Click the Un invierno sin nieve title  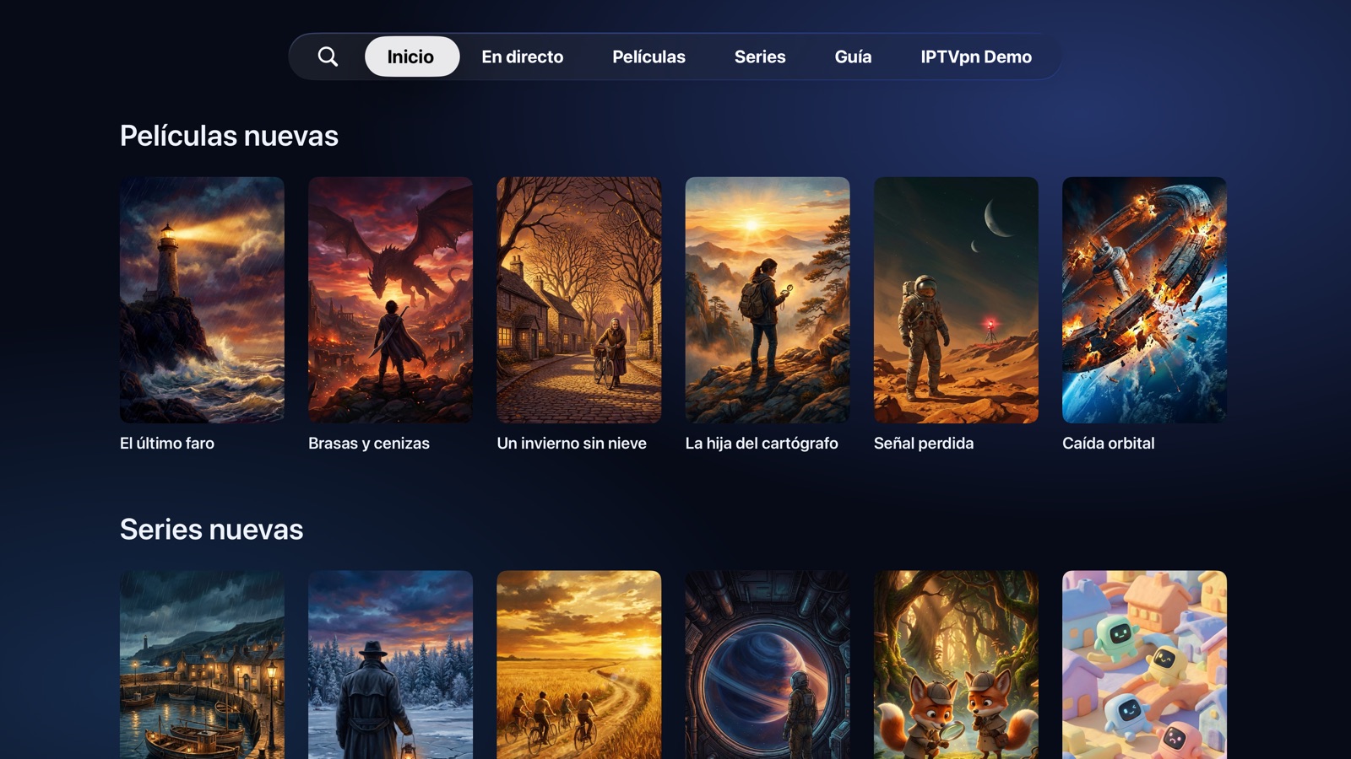(572, 443)
